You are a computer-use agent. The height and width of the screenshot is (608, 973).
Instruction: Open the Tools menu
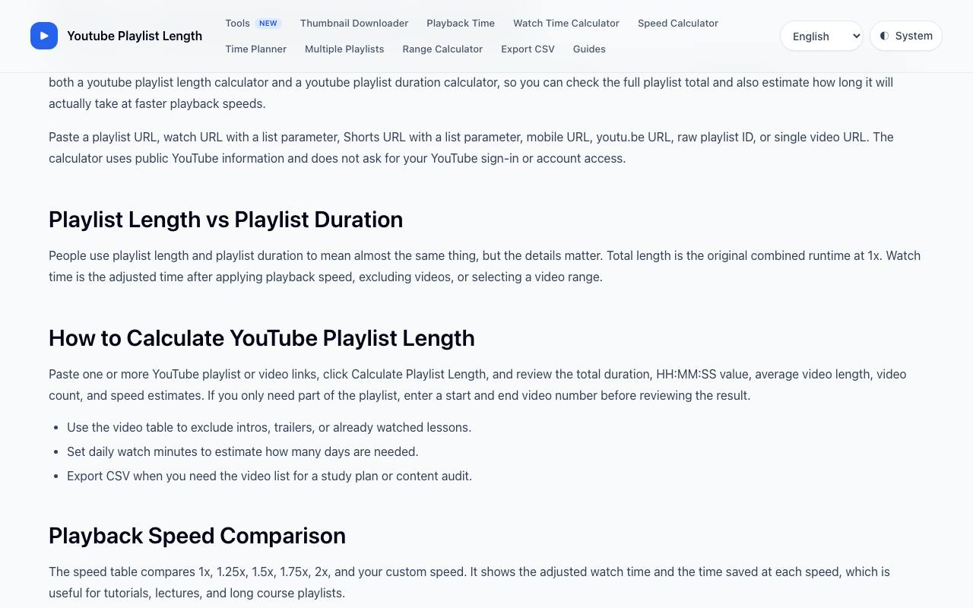click(237, 23)
